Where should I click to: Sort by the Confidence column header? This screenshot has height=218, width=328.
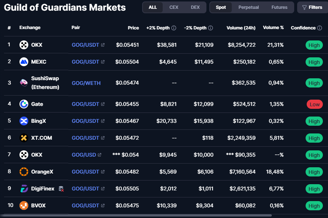(303, 28)
